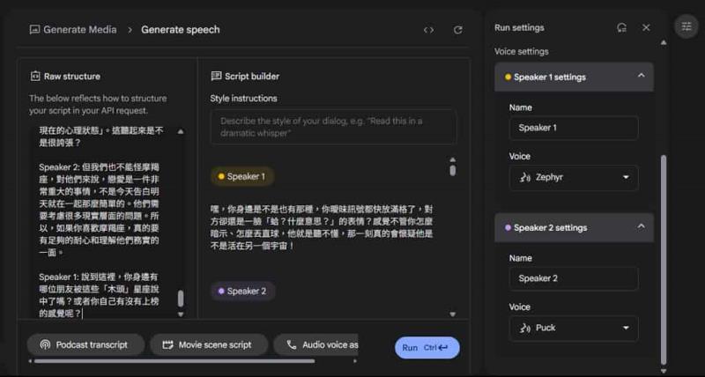
Task: Collapse Speaker 2 settings section
Action: [x=642, y=226]
